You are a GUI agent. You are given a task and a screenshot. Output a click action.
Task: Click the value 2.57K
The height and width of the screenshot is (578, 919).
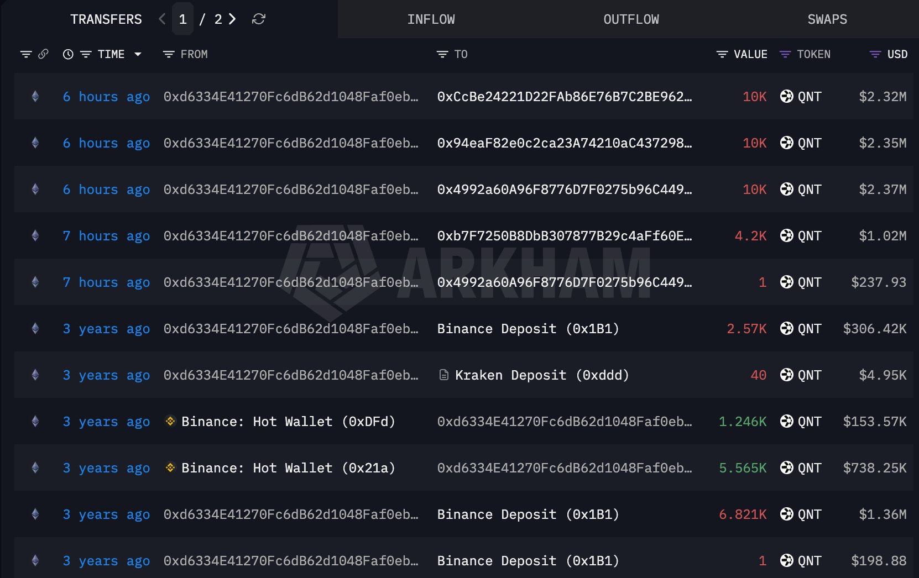coord(746,329)
